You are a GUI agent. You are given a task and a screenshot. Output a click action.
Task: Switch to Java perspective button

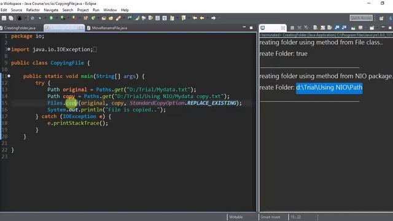click(x=391, y=18)
